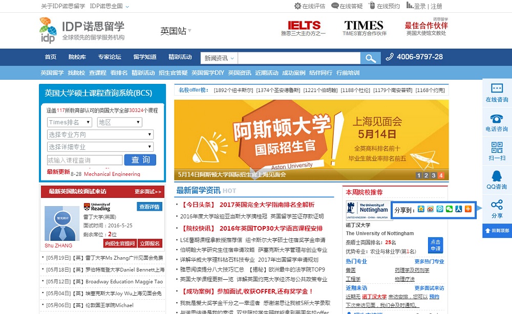Open 英国留学DIY sub-navigation link
The height and width of the screenshot is (314, 512).
208,73
